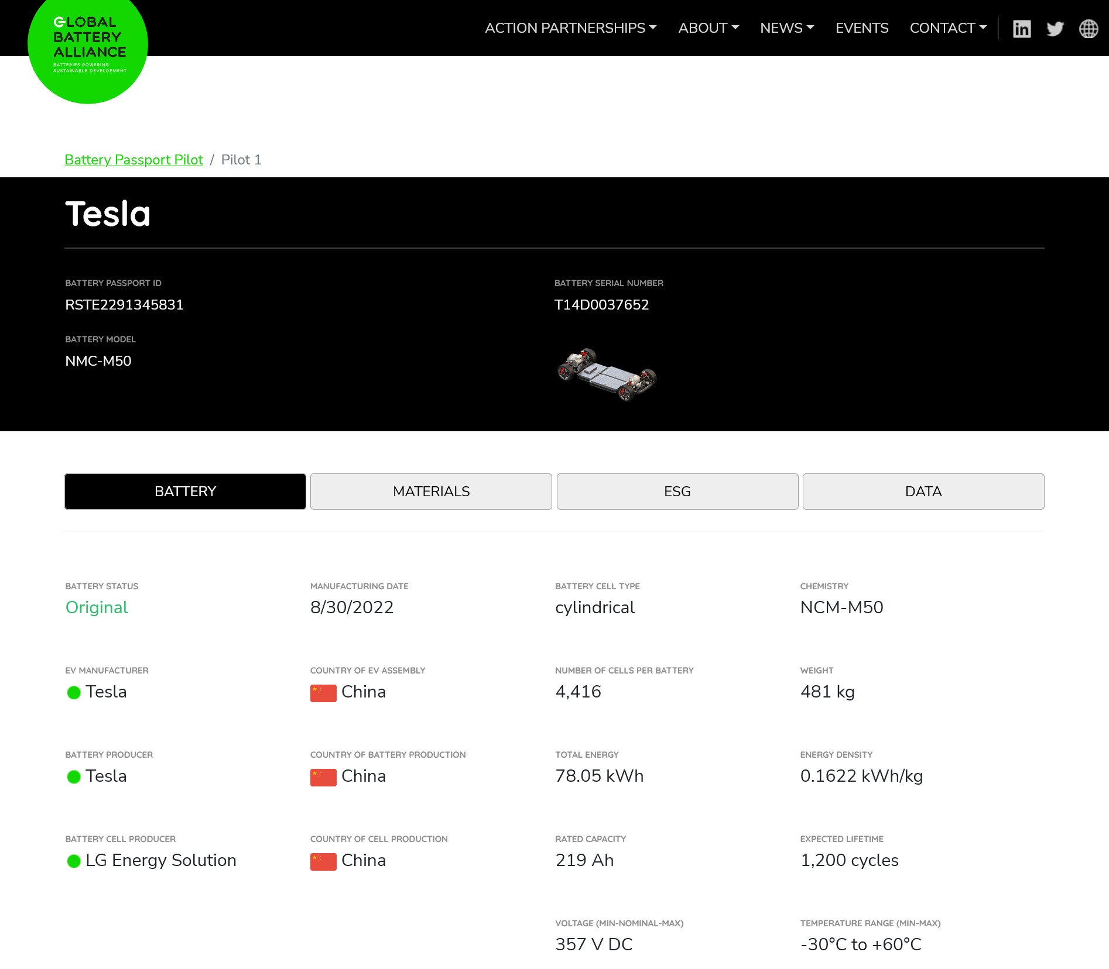Viewport: 1109px width, 969px height.
Task: Click expected lifetime 1,200 cycles
Action: tap(849, 860)
